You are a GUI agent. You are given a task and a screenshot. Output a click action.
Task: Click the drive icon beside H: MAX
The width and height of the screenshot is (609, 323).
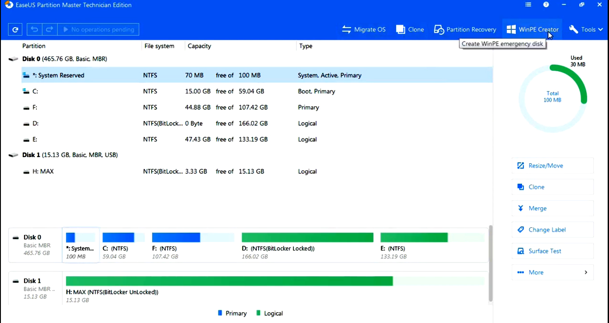click(26, 172)
